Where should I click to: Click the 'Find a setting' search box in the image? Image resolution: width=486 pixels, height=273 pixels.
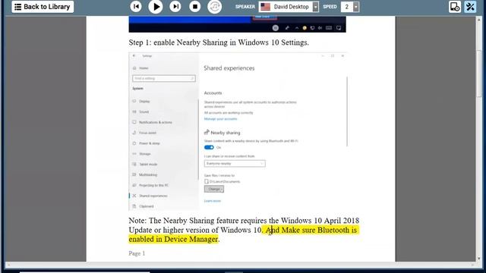point(164,79)
